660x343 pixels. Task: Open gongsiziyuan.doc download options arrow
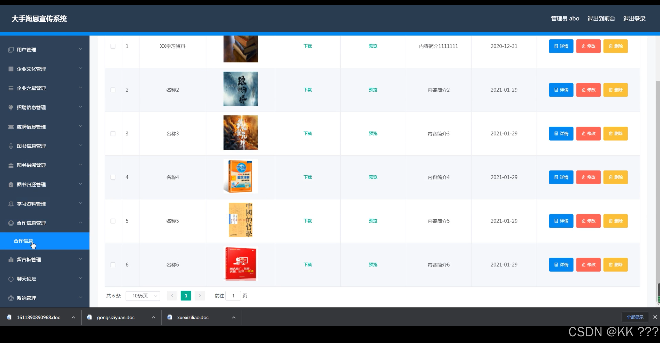153,317
